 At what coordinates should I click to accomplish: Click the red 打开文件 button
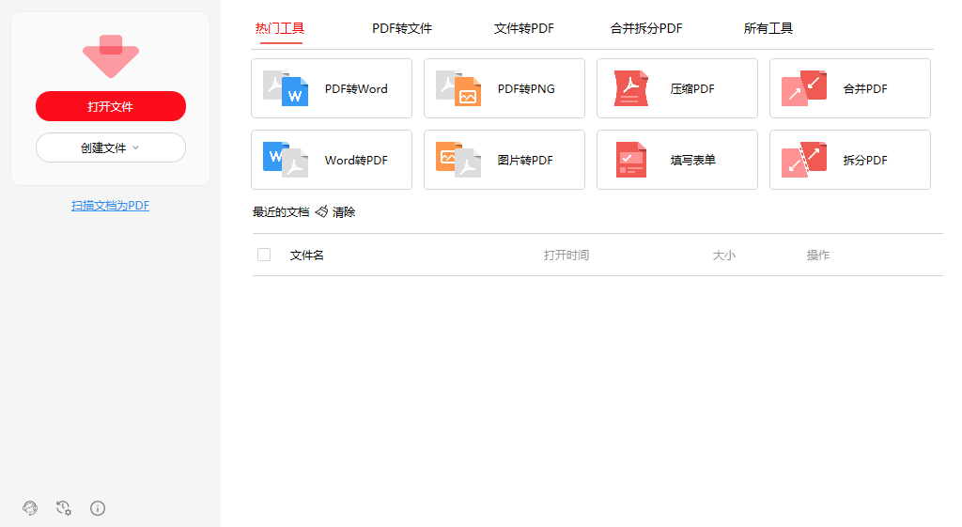click(111, 106)
